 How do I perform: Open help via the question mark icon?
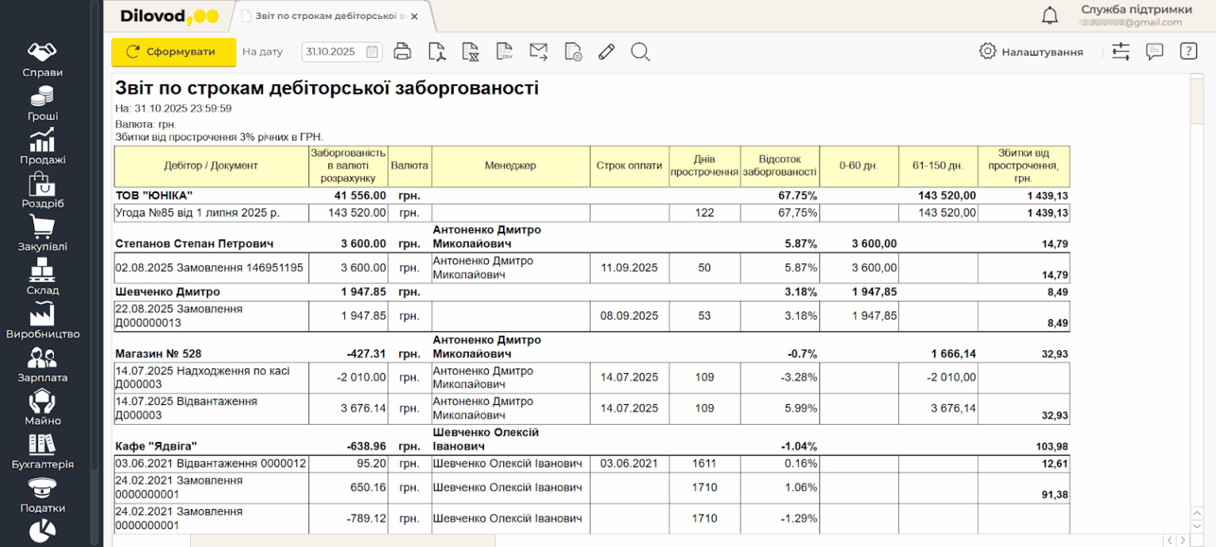(x=1188, y=52)
